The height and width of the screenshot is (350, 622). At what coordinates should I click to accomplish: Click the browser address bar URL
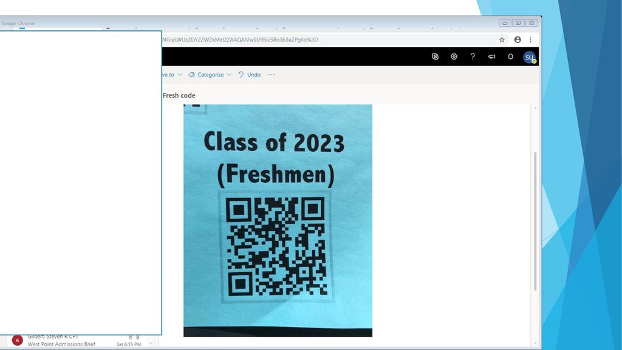(239, 39)
